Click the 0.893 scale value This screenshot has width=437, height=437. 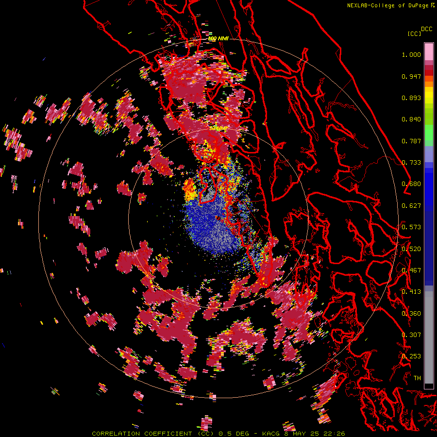(x=411, y=98)
